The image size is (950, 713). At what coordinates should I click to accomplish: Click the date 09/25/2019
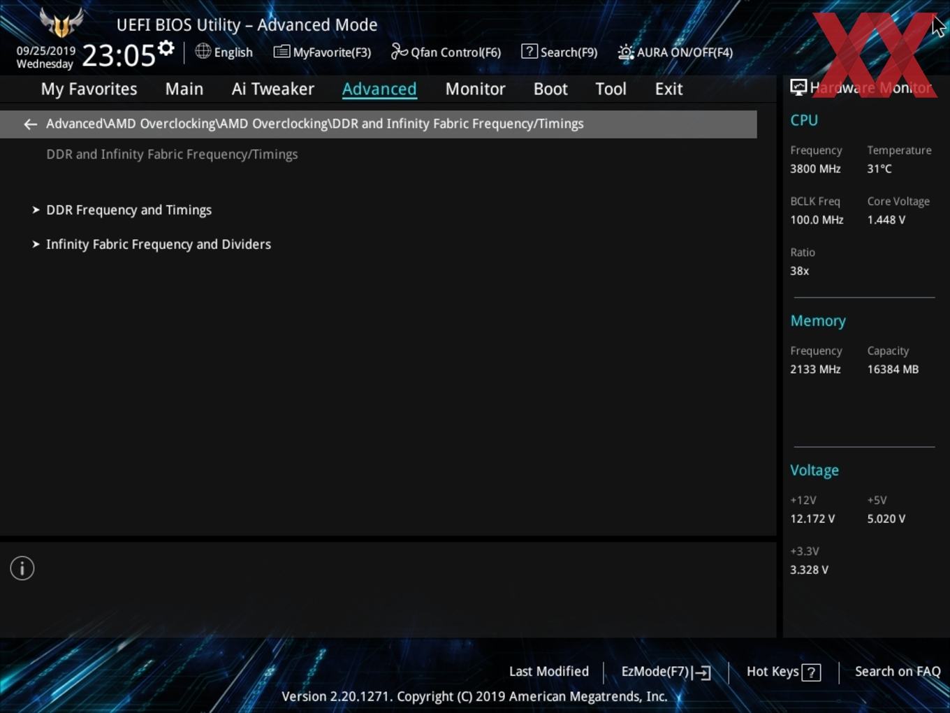[46, 51]
